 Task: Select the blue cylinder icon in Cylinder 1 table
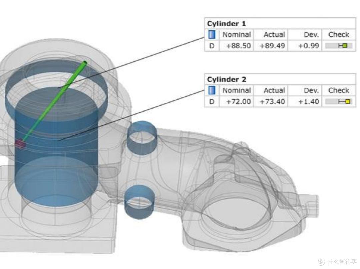[x=212, y=35]
